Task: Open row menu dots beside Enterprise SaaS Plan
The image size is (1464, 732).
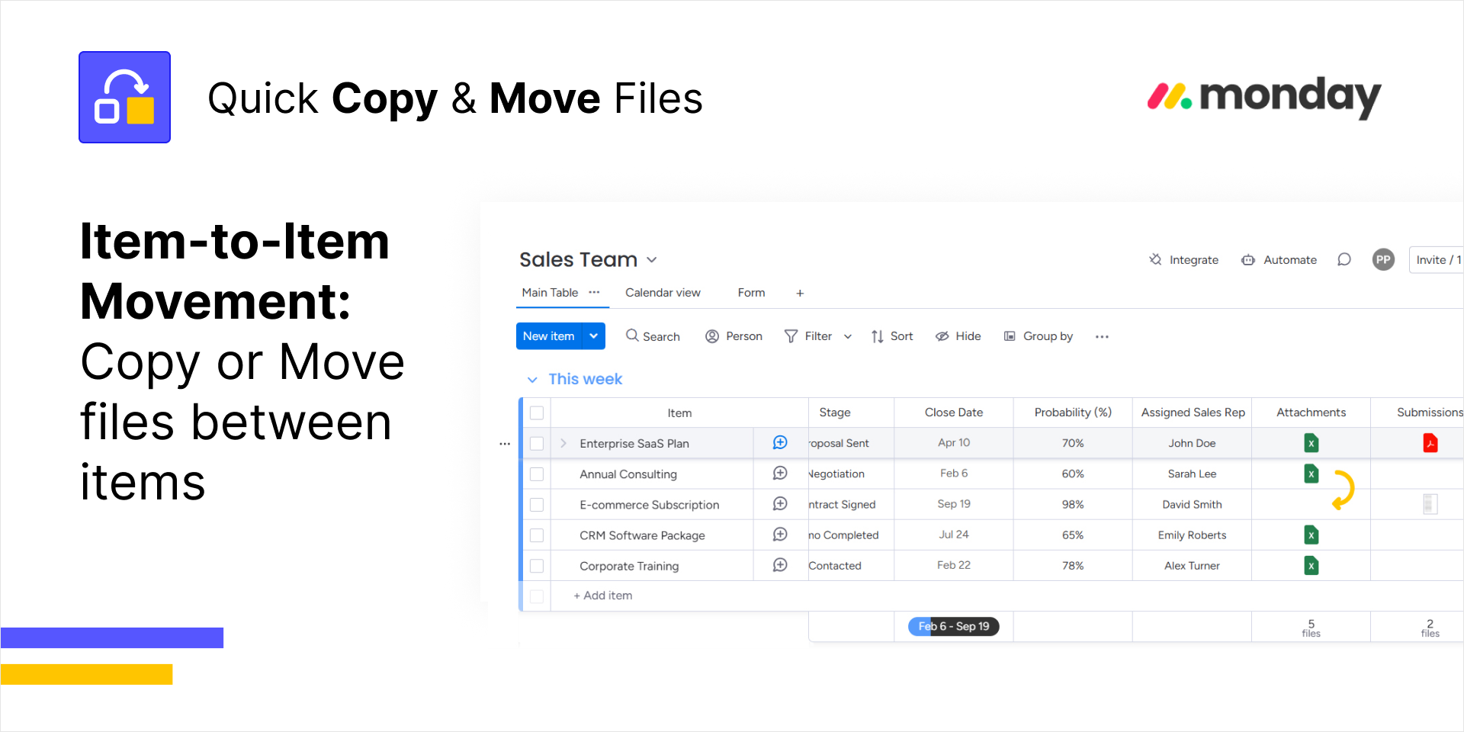Action: (x=505, y=444)
